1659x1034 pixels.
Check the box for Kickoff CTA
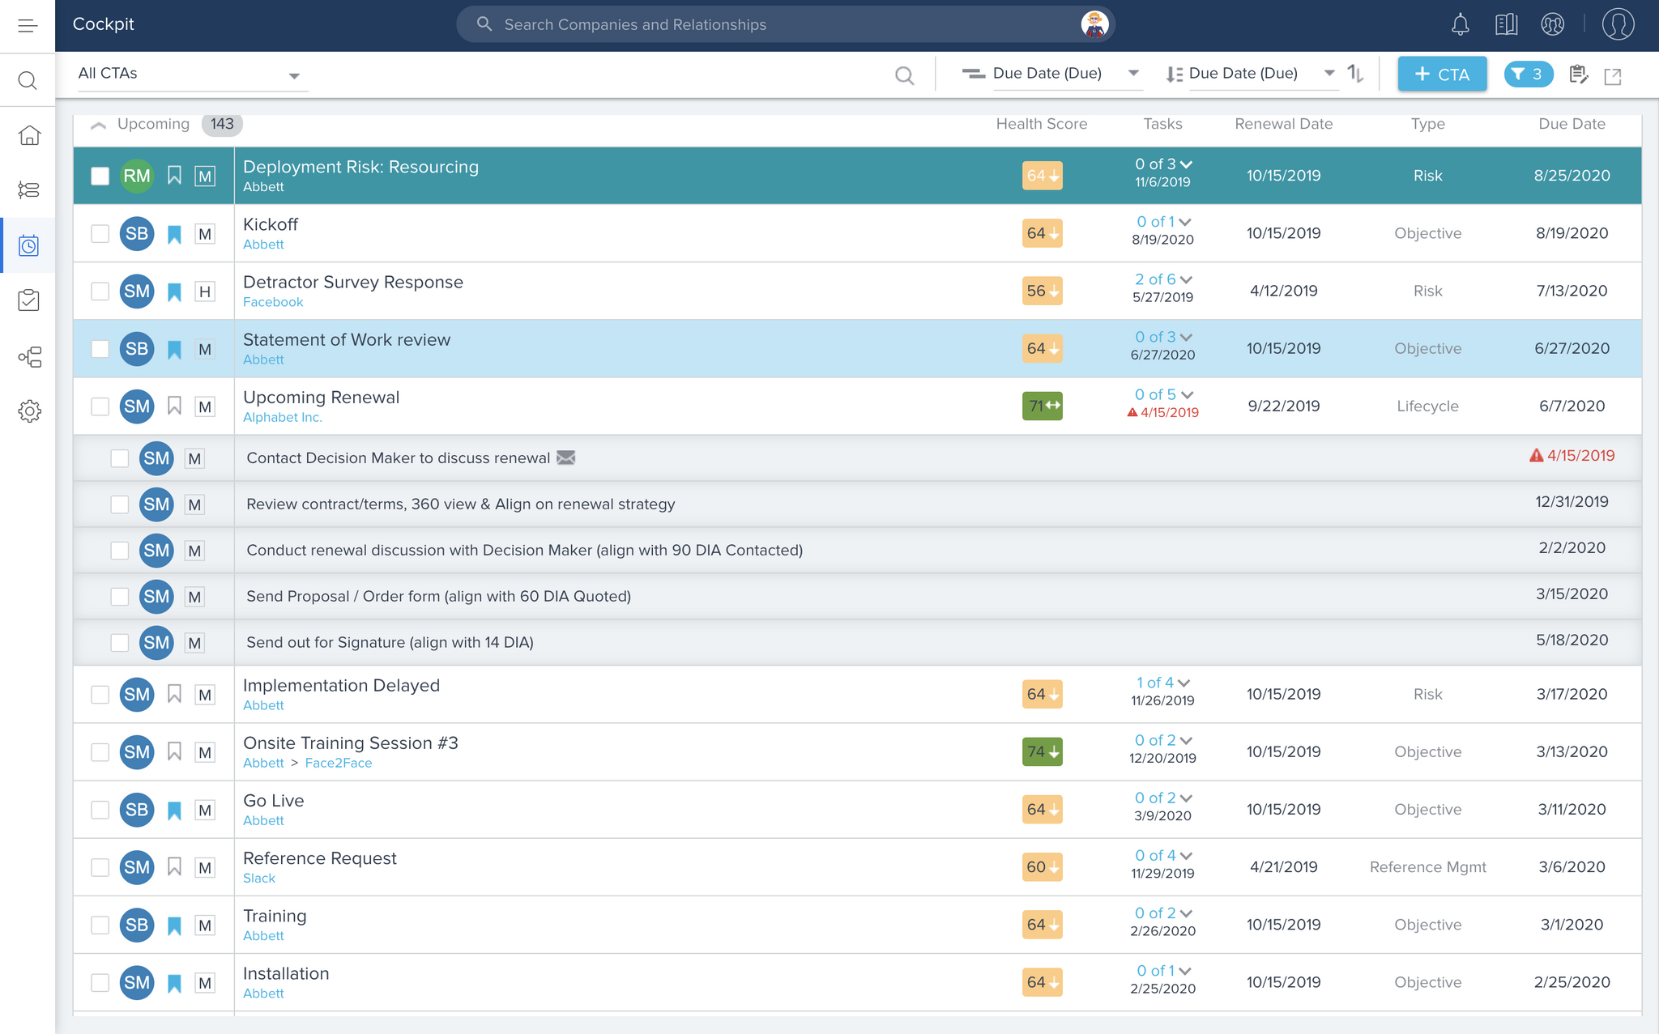(x=100, y=234)
